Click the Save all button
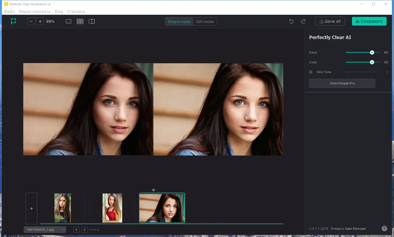Screen dimensions: 394x237 point(330,21)
